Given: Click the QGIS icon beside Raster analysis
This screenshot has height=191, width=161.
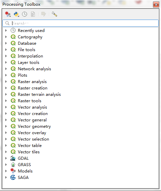Looking at the screenshot, I should tap(13, 81).
